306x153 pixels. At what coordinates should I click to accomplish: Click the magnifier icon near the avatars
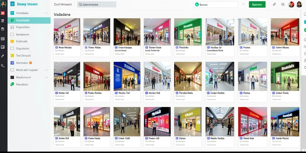tap(283, 4)
